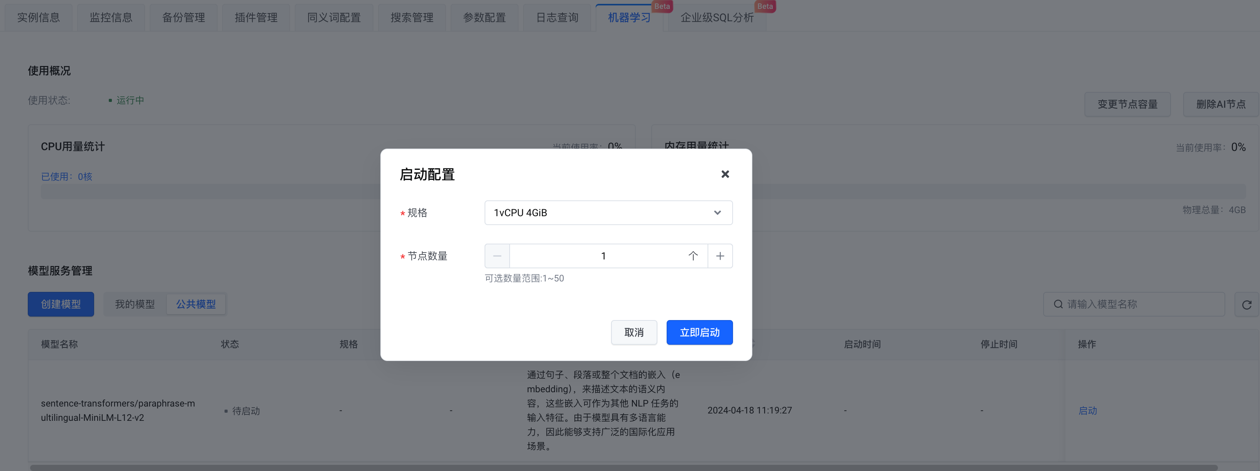The image size is (1260, 471).
Task: Click the refresh icon beside model search
Action: click(1246, 305)
